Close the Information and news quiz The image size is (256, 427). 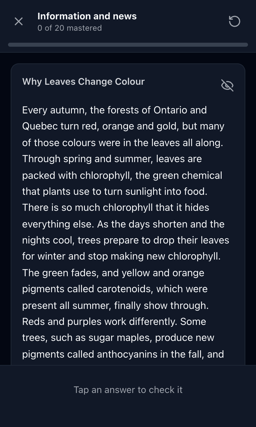pos(19,21)
